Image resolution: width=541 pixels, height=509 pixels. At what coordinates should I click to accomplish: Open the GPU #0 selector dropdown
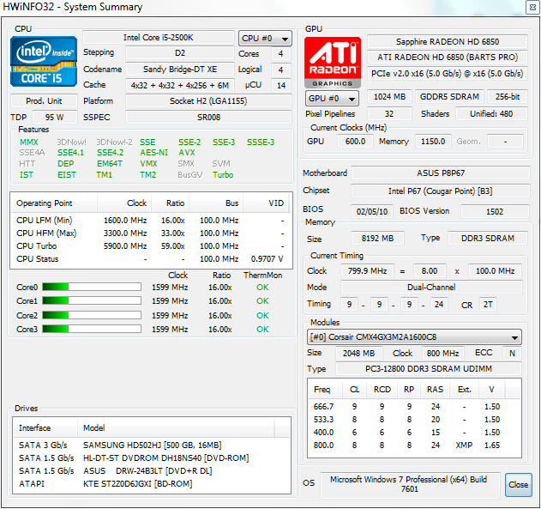pyautogui.click(x=332, y=99)
